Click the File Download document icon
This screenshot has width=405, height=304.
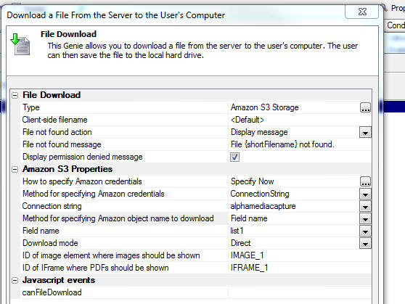click(20, 44)
